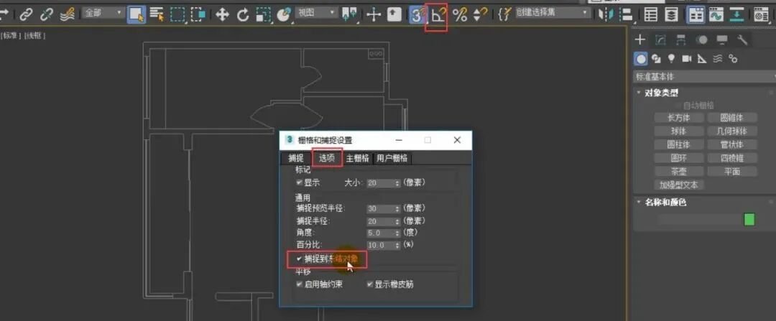The width and height of the screenshot is (776, 321).
Task: Switch to the 捕捉 tab
Action: coord(296,158)
